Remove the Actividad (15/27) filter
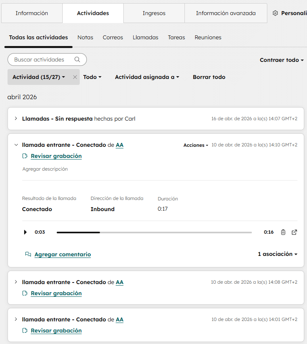 click(x=75, y=77)
